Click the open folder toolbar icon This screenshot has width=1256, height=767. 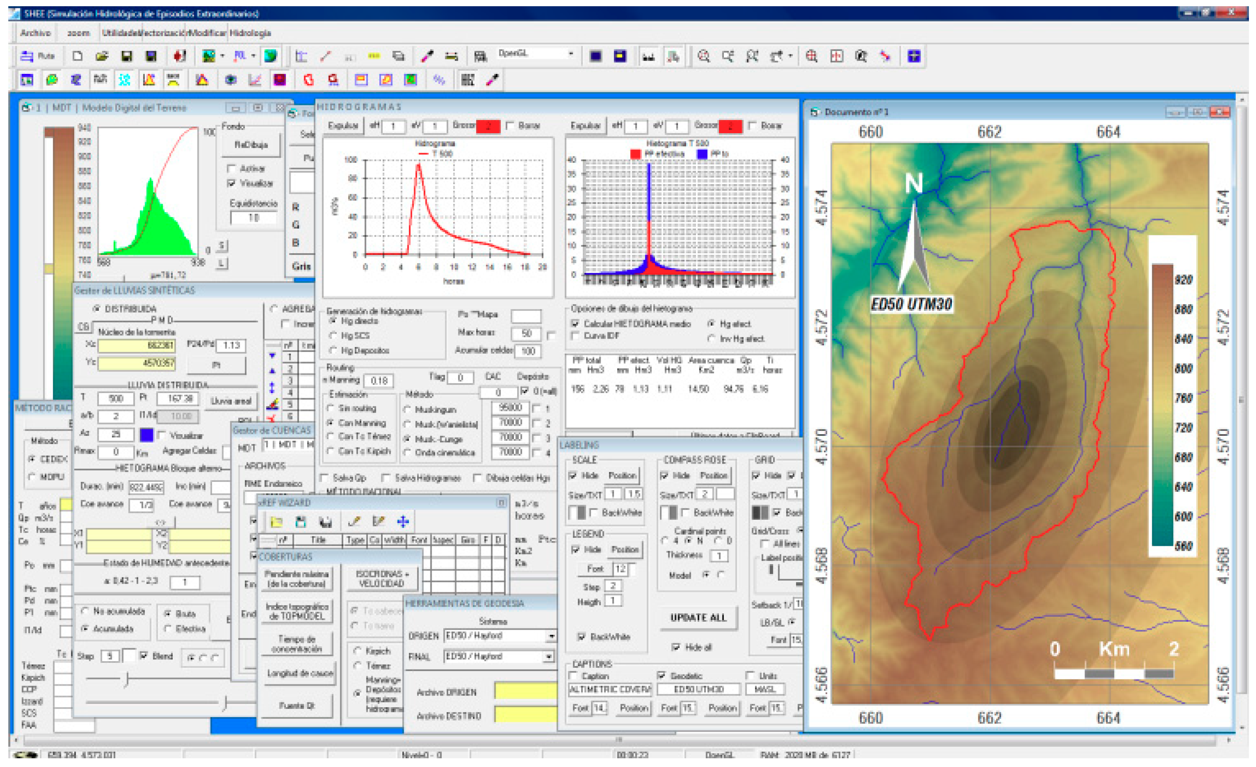[x=102, y=56]
